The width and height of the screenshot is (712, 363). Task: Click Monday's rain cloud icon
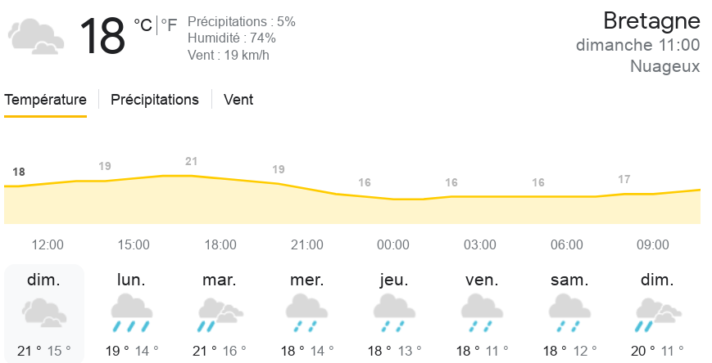click(131, 314)
